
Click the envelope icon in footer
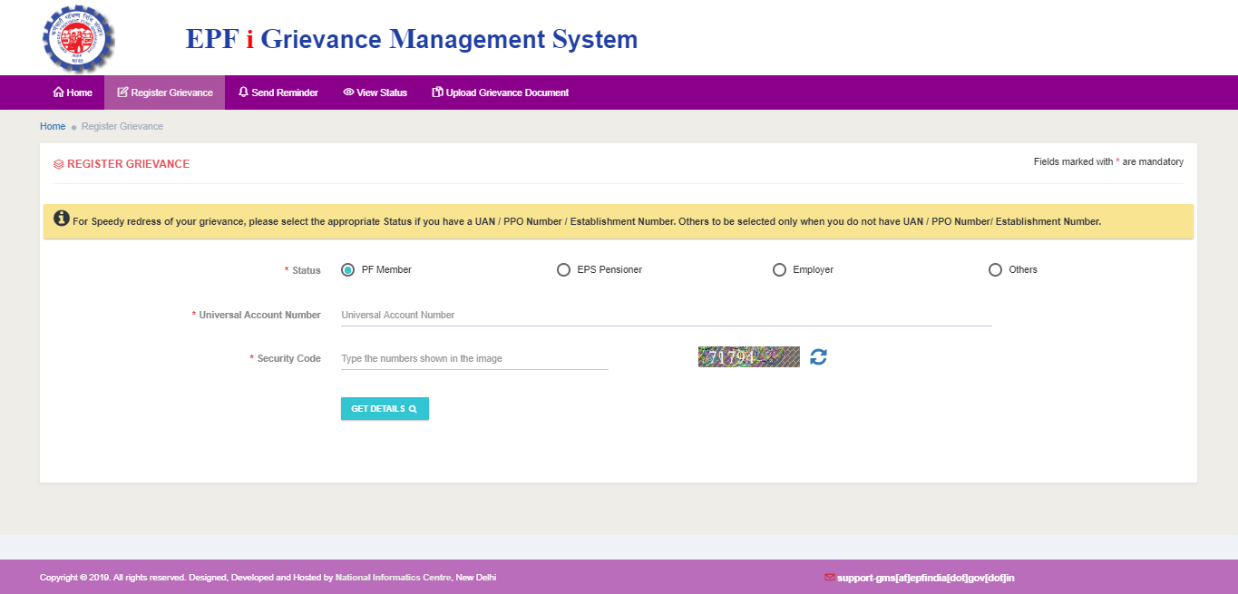pos(829,577)
